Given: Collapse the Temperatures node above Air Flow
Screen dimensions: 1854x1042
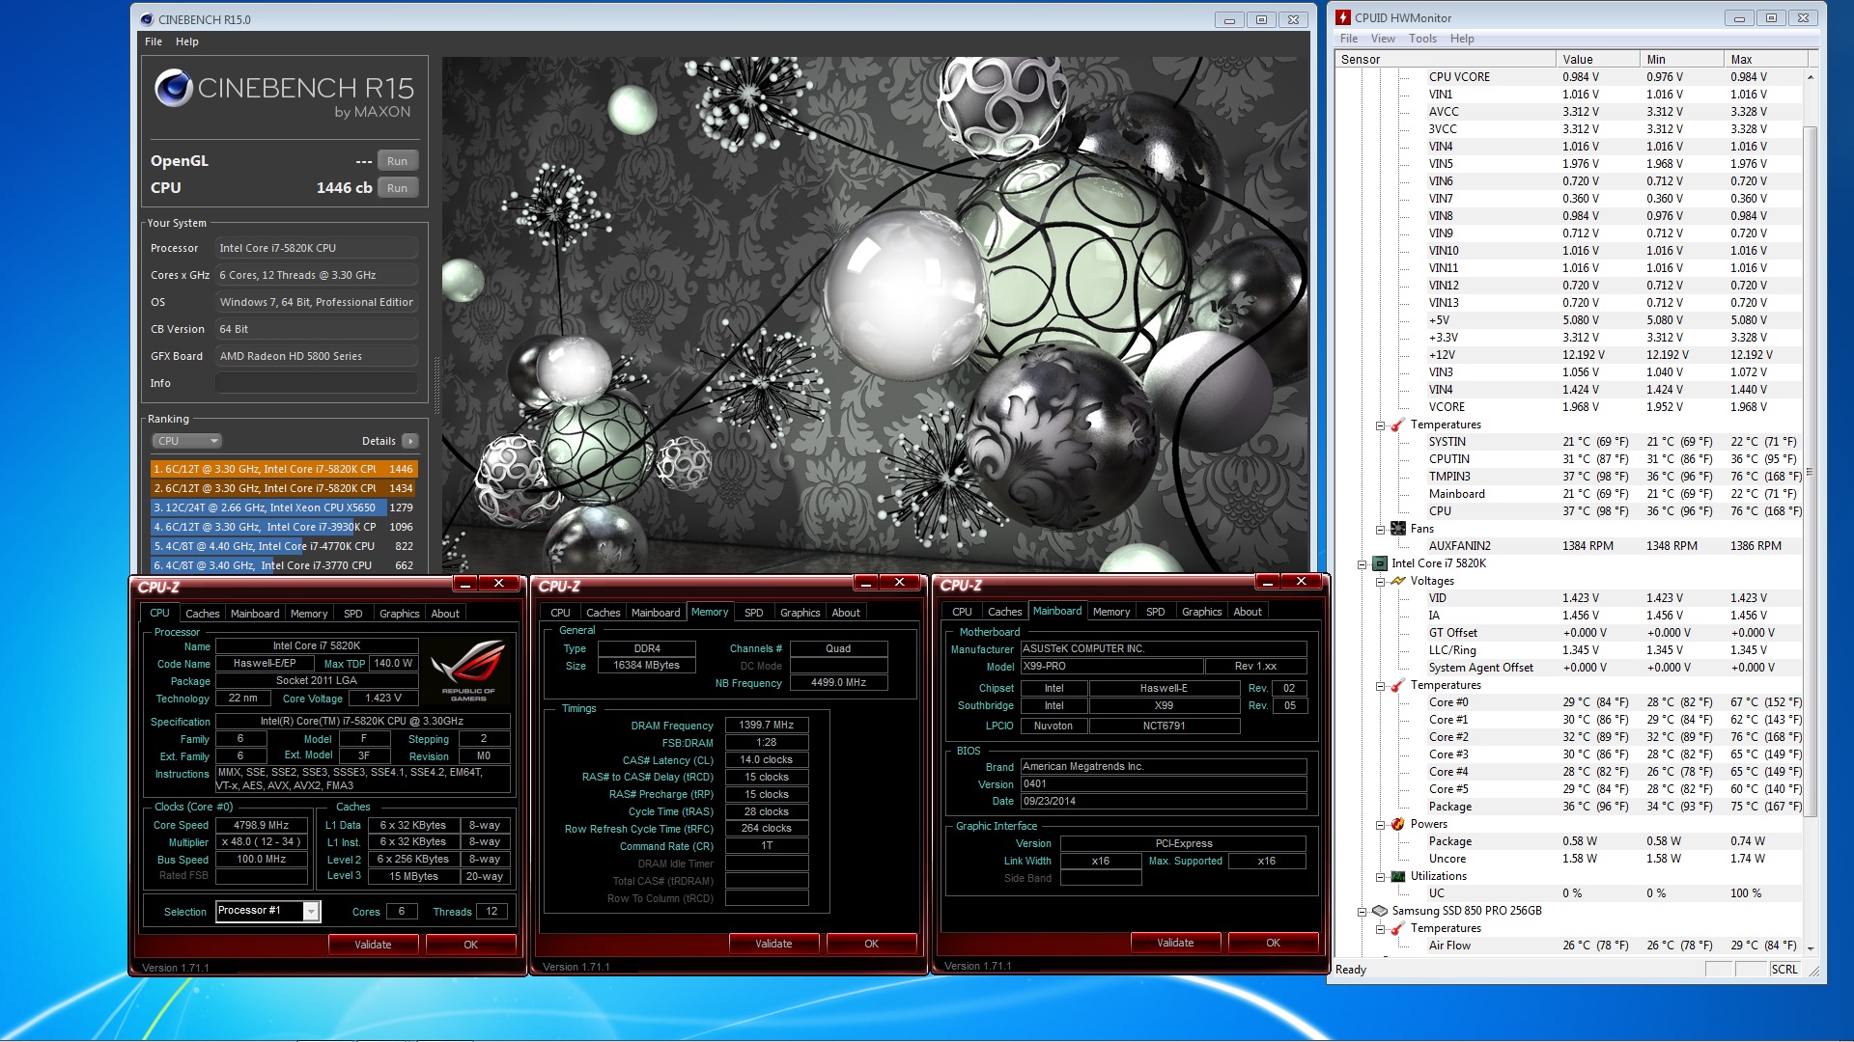Looking at the screenshot, I should [1380, 929].
